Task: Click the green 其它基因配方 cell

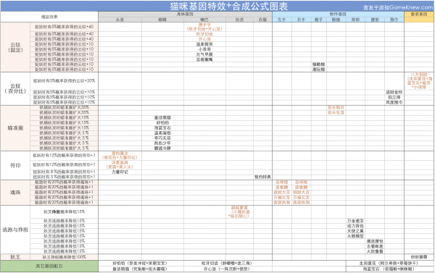Action: point(49,266)
